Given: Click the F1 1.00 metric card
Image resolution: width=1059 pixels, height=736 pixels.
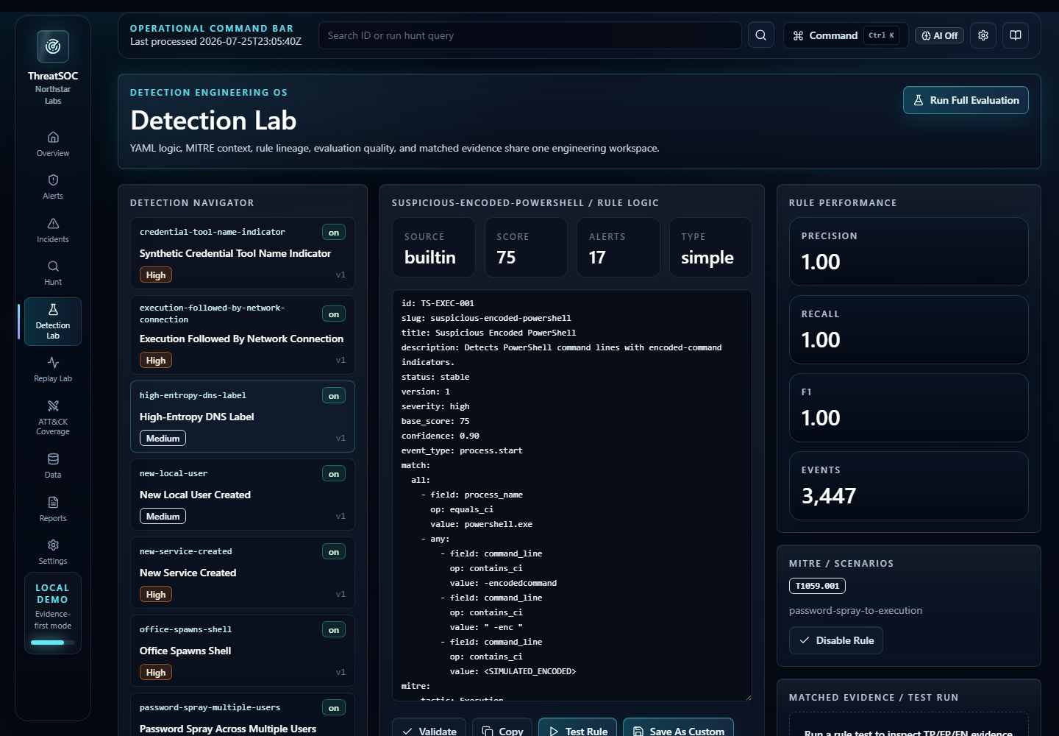Looking at the screenshot, I should pos(909,408).
